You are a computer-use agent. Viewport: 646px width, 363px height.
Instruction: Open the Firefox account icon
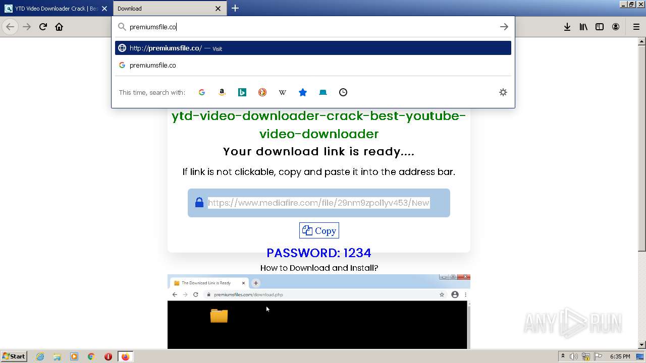[x=616, y=27]
